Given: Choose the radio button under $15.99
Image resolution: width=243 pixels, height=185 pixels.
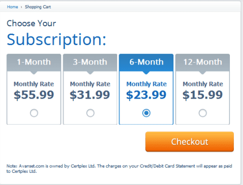Looking at the screenshot, I should point(203,113).
